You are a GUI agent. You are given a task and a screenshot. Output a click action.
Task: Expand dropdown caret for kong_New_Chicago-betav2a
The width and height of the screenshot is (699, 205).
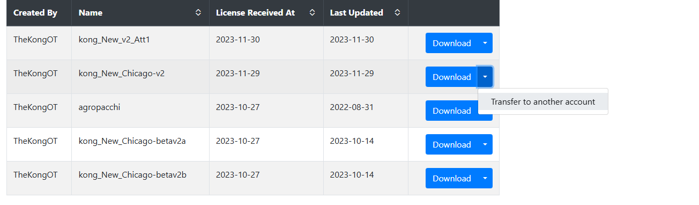point(485,144)
